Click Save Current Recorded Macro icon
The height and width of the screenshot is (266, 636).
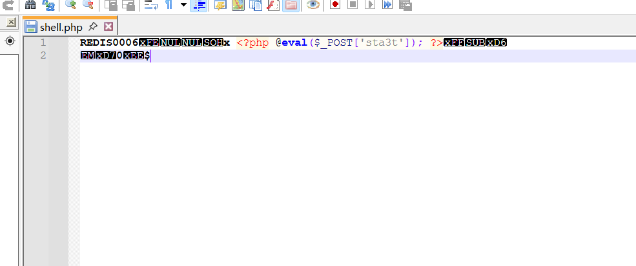[405, 5]
